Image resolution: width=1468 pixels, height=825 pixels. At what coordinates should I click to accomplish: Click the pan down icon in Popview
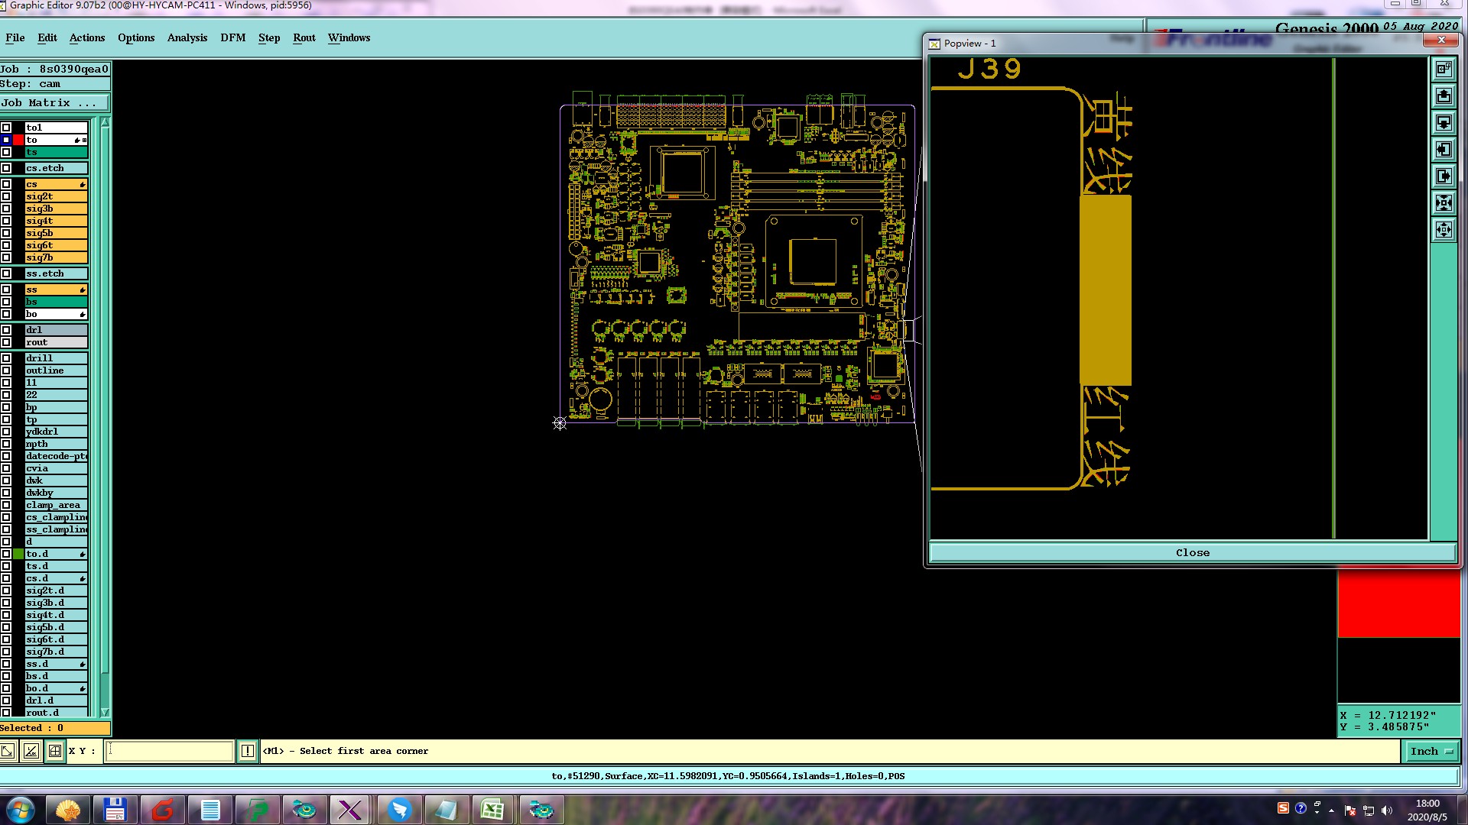pos(1444,122)
